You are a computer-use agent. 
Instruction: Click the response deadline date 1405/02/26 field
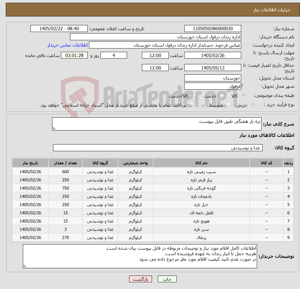213,55
